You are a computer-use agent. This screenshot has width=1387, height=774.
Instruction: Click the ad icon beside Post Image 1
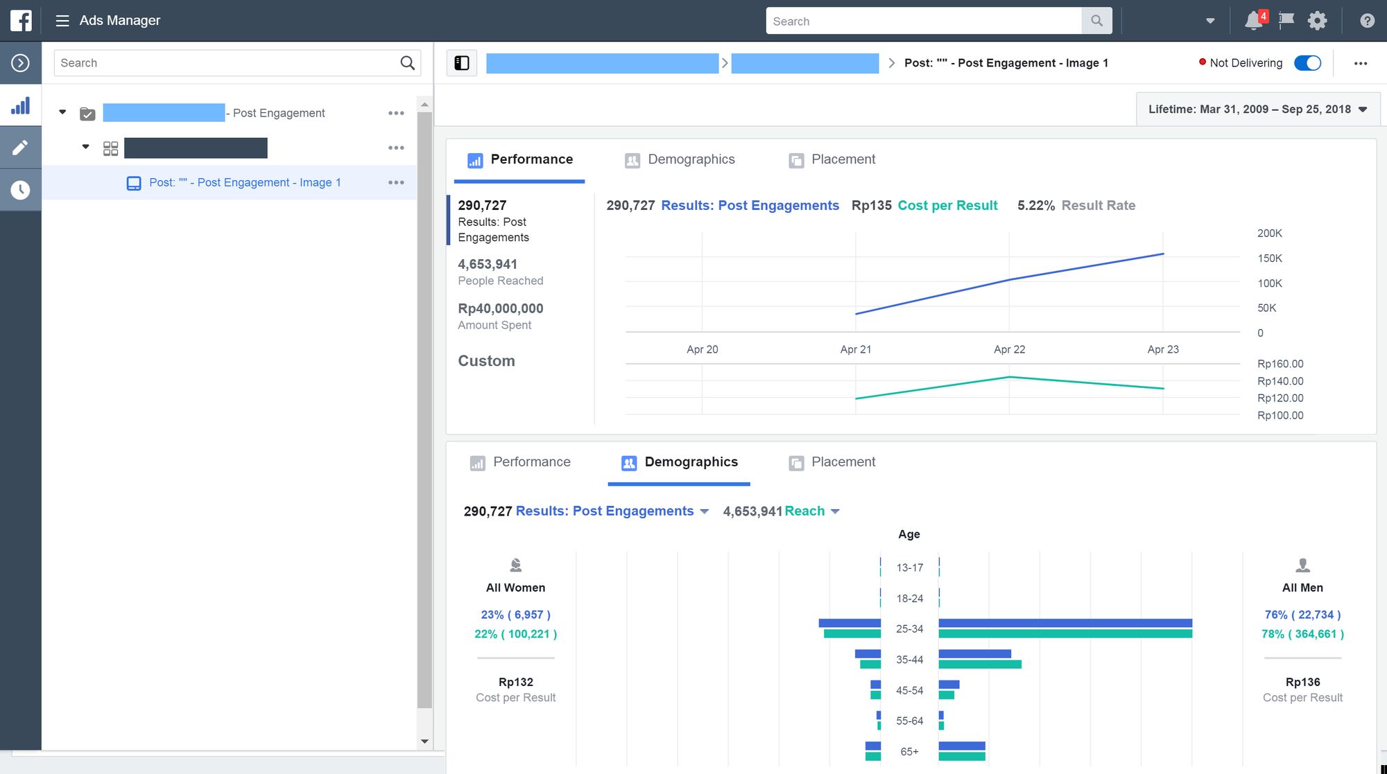pyautogui.click(x=134, y=183)
